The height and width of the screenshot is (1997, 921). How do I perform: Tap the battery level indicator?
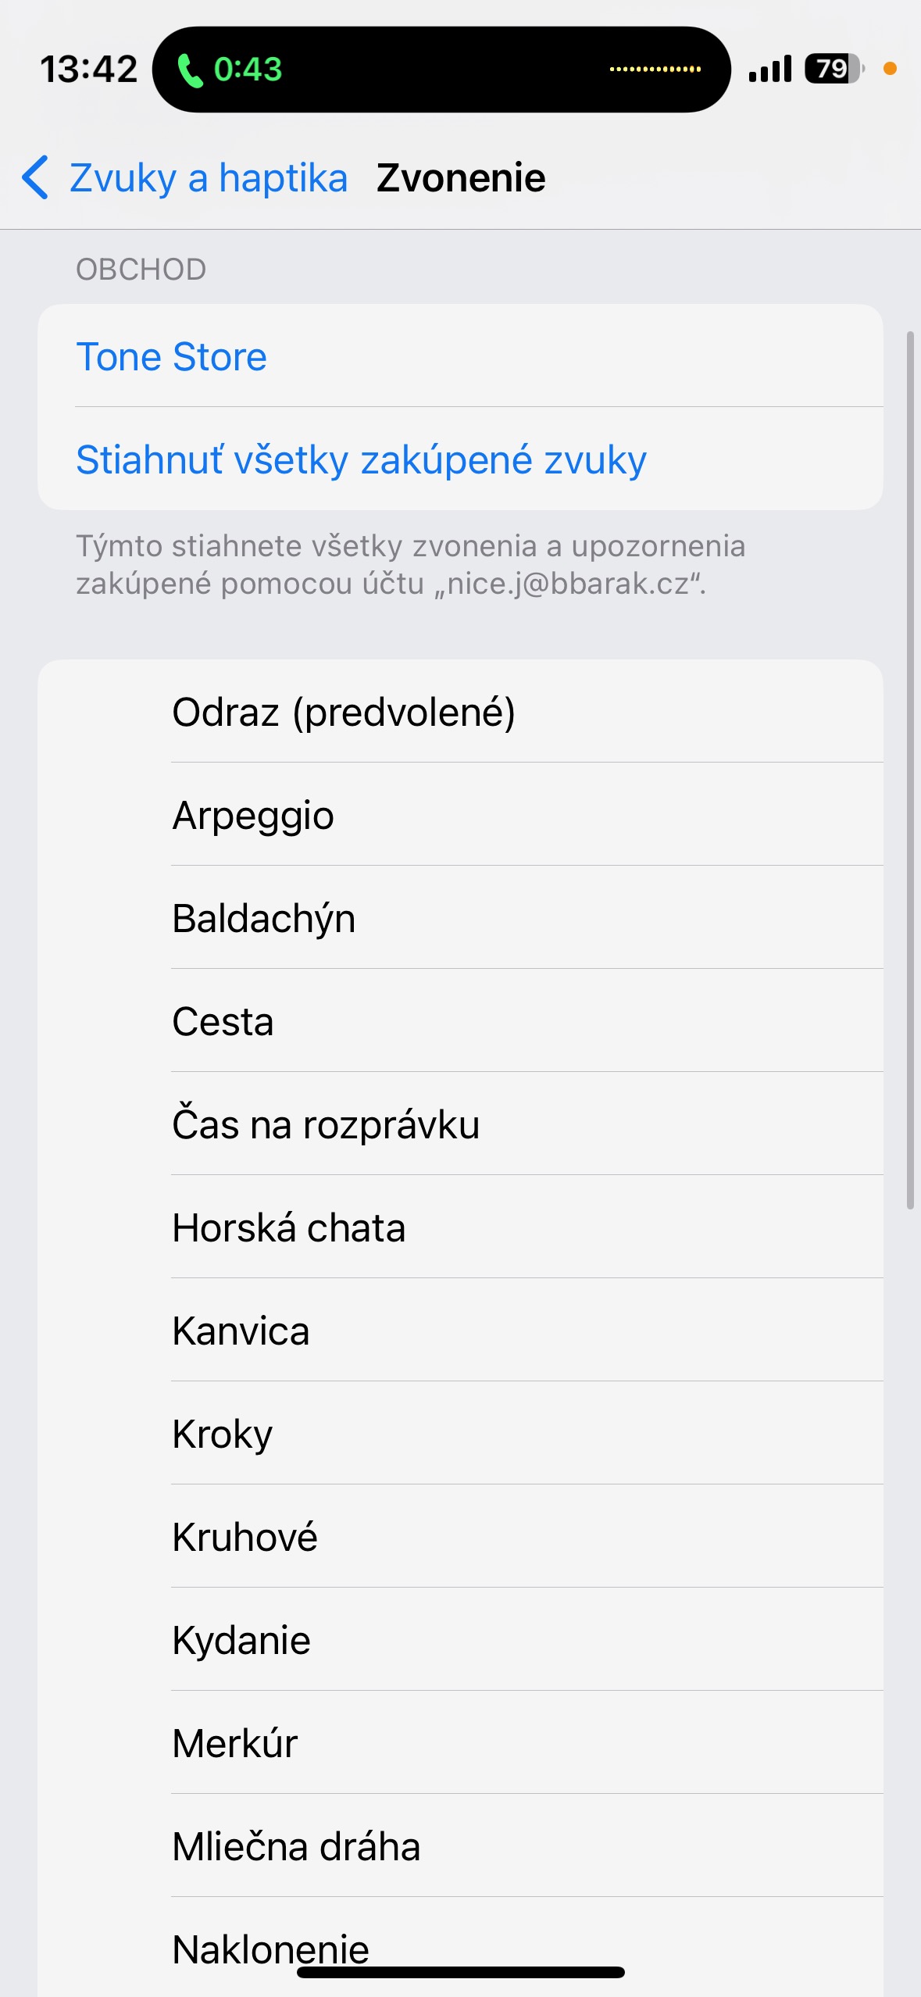[834, 70]
